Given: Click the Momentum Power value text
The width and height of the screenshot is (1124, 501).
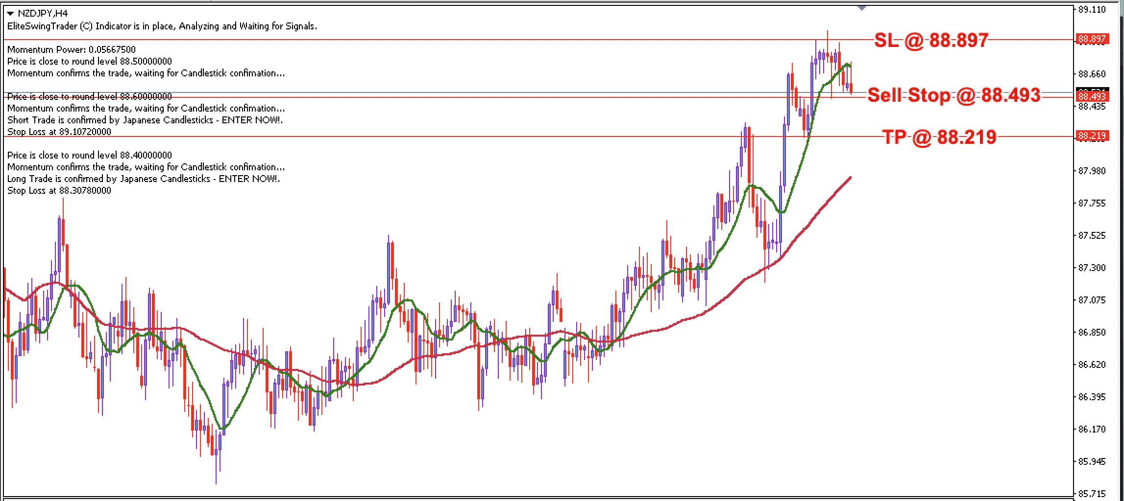Looking at the screenshot, I should [x=71, y=49].
